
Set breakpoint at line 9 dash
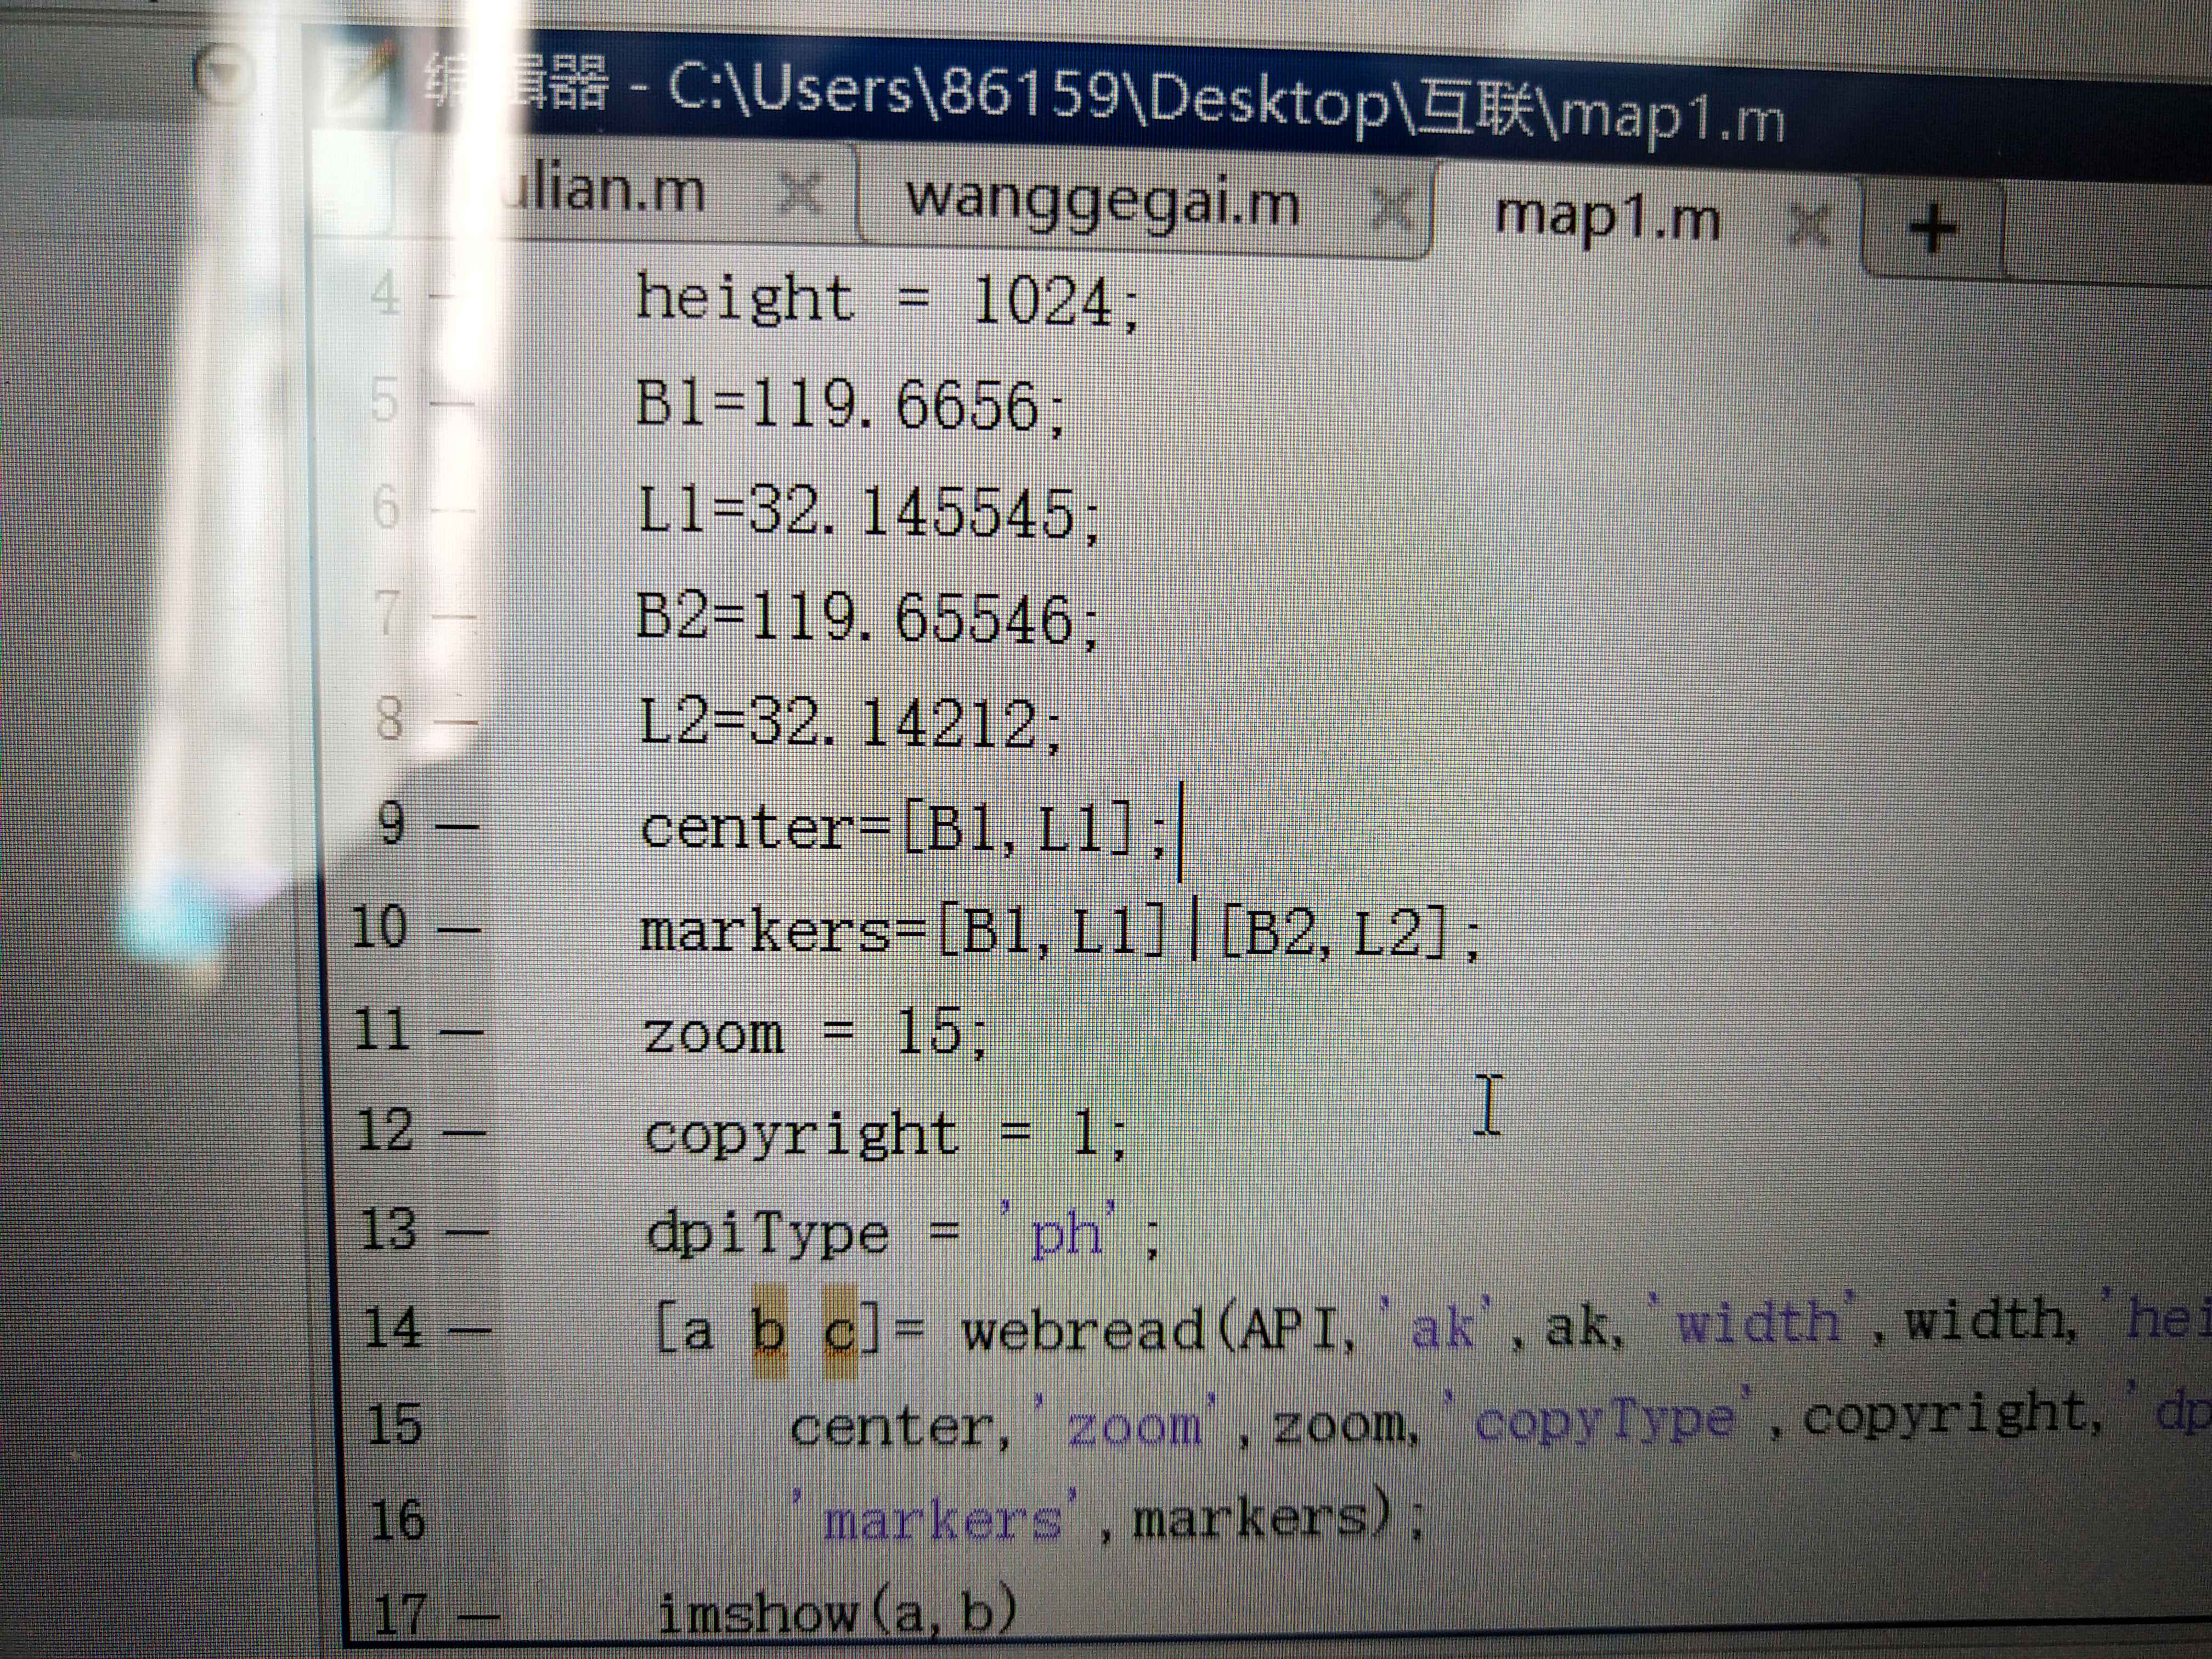(457, 828)
